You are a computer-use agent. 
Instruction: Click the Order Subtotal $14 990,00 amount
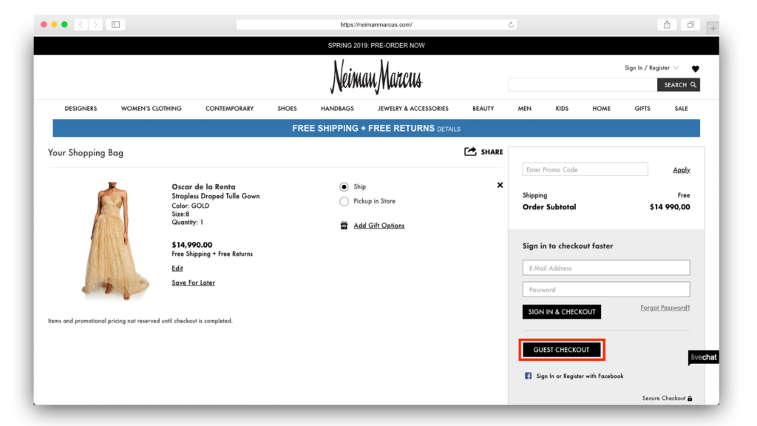[670, 207]
